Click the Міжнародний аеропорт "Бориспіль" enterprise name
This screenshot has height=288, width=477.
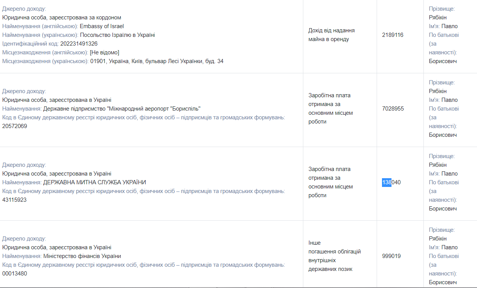coord(122,109)
